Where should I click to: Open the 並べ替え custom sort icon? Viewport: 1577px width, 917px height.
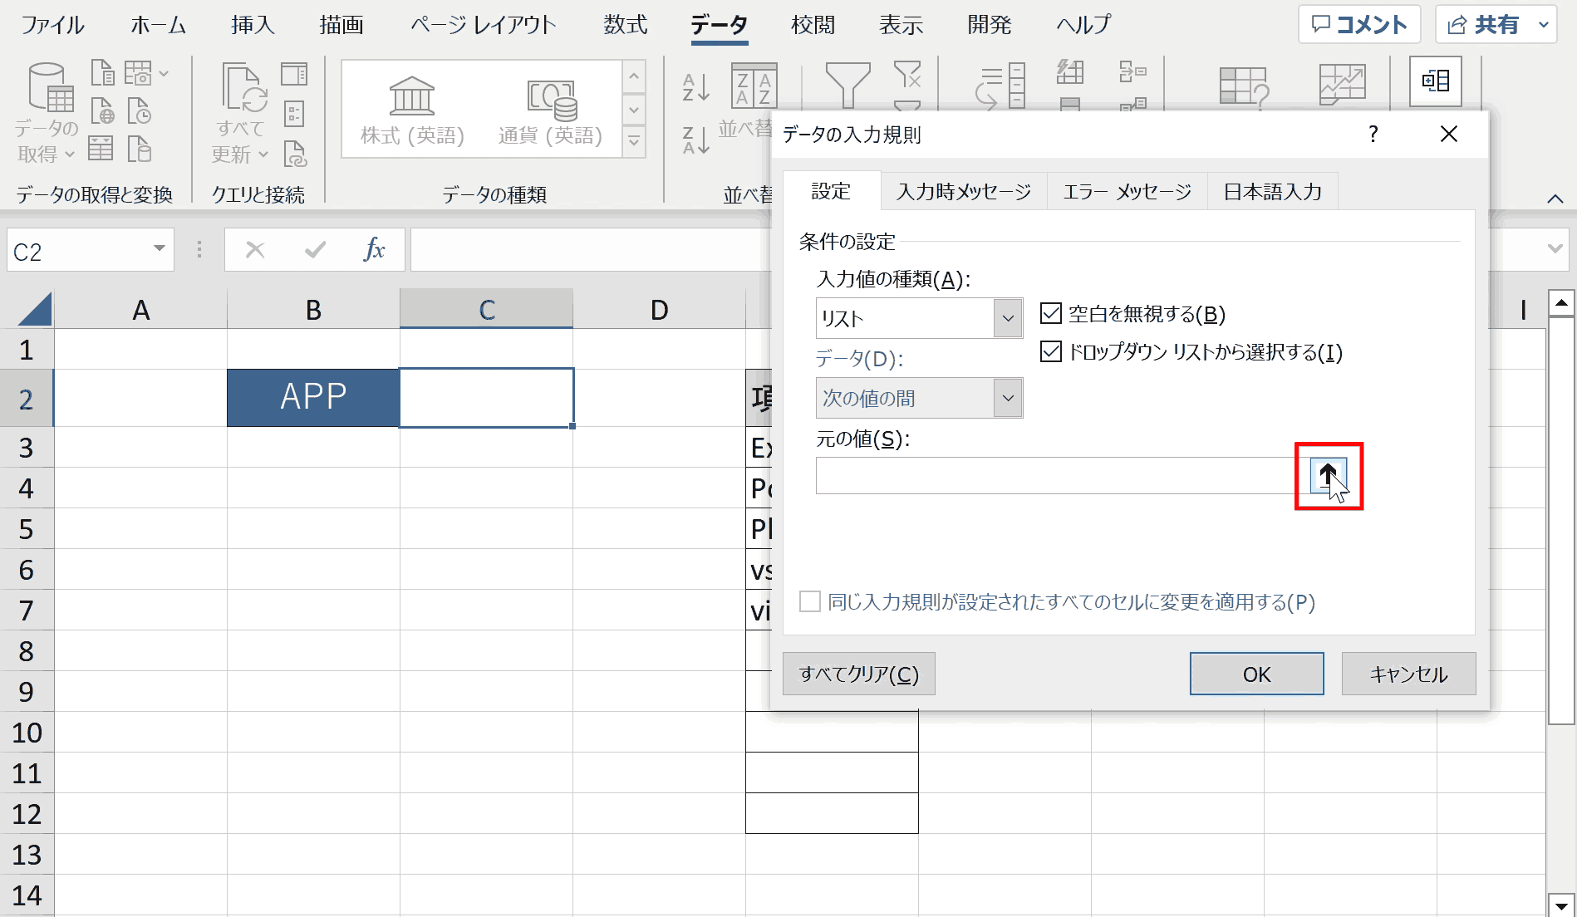pyautogui.click(x=754, y=85)
